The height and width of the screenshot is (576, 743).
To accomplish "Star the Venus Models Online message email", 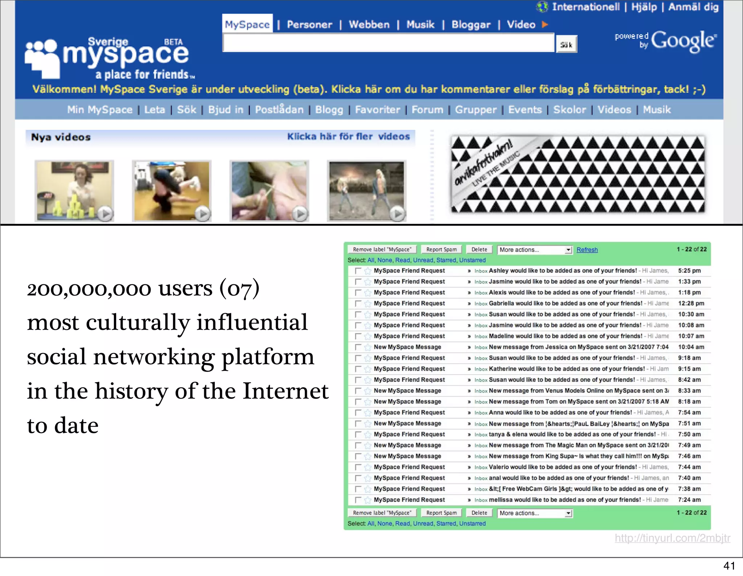I will click(368, 391).
